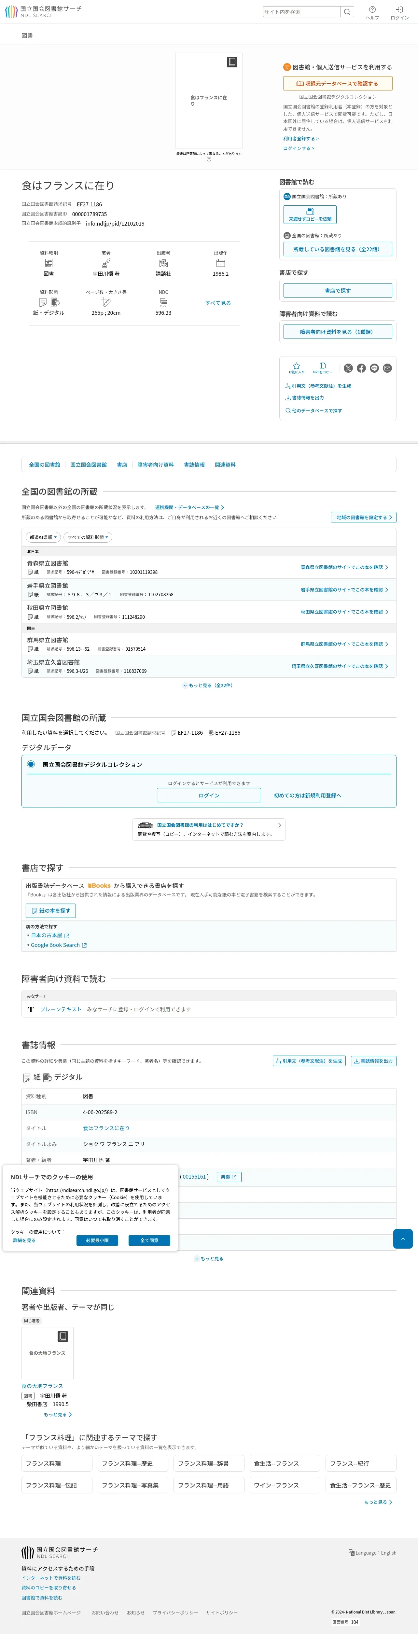The image size is (418, 1634).
Task: Switch Language to English in footer
Action: coord(372,1553)
